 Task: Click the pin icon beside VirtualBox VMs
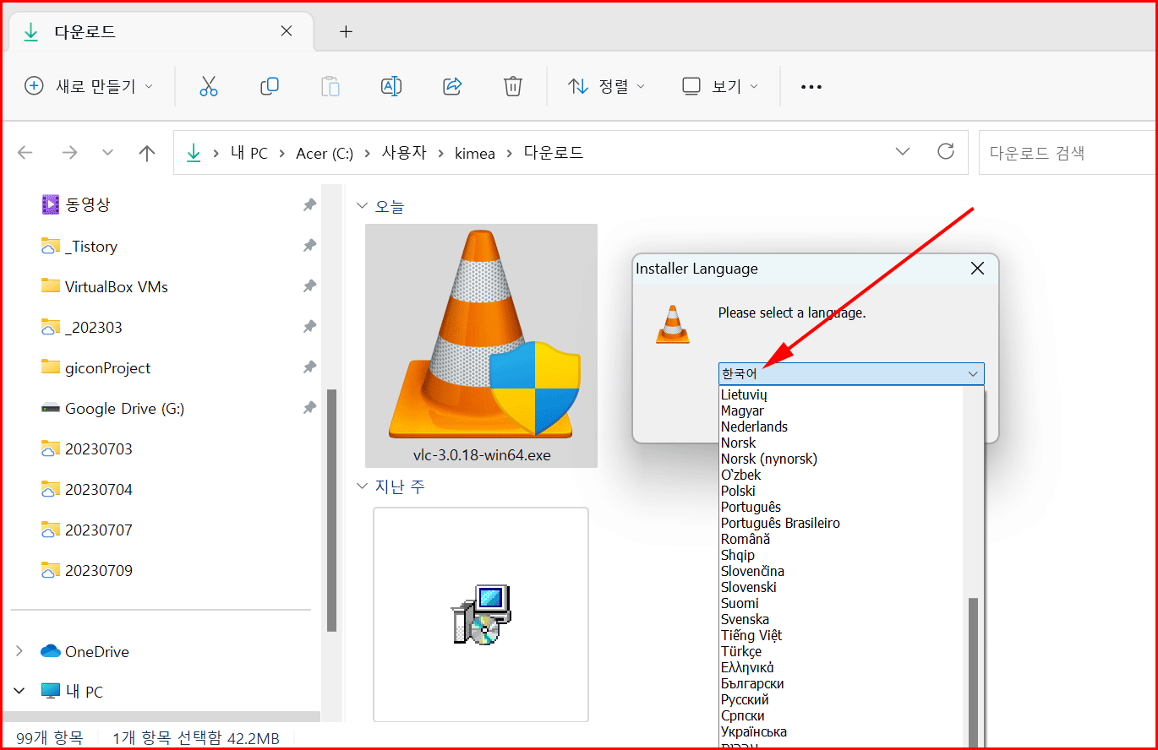click(x=309, y=286)
